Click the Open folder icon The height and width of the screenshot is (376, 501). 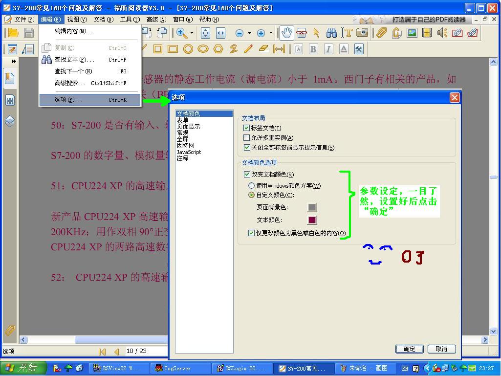point(13,33)
